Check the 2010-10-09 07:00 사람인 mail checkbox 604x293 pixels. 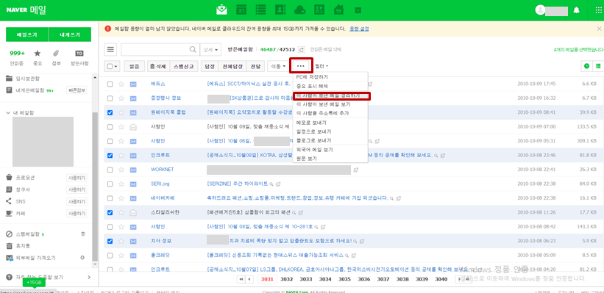(x=110, y=127)
